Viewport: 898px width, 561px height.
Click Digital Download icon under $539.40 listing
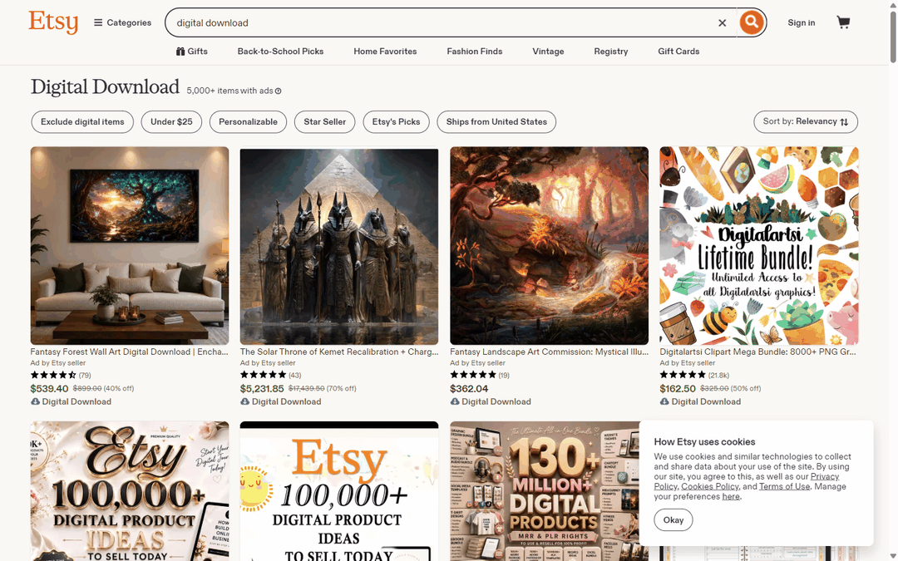tap(35, 402)
